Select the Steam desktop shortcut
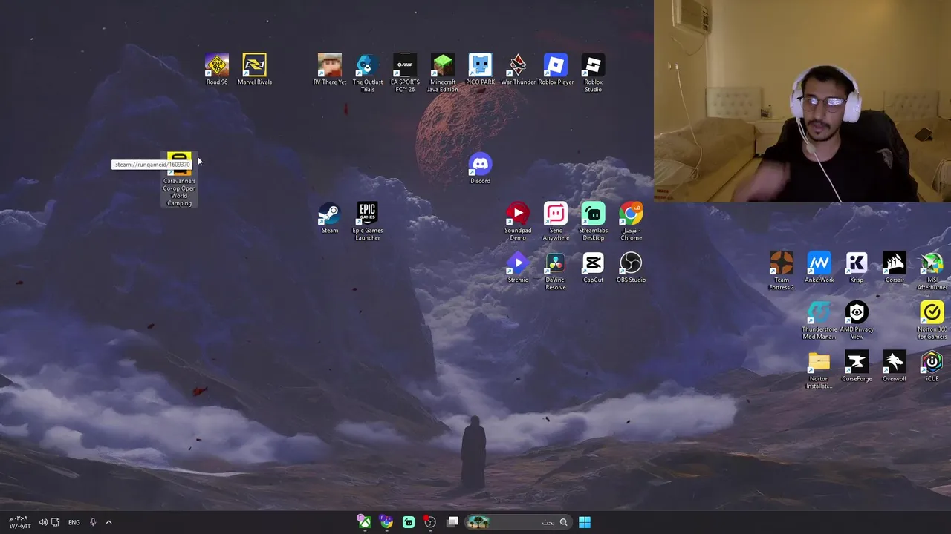This screenshot has height=534, width=951. (x=329, y=218)
